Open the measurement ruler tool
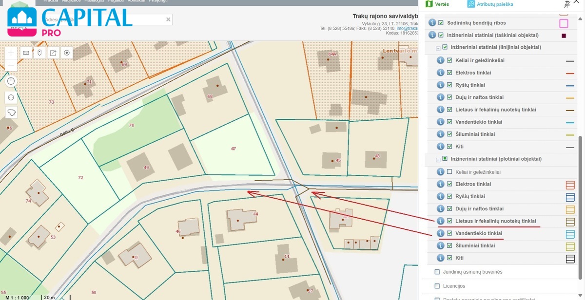 tap(26, 53)
